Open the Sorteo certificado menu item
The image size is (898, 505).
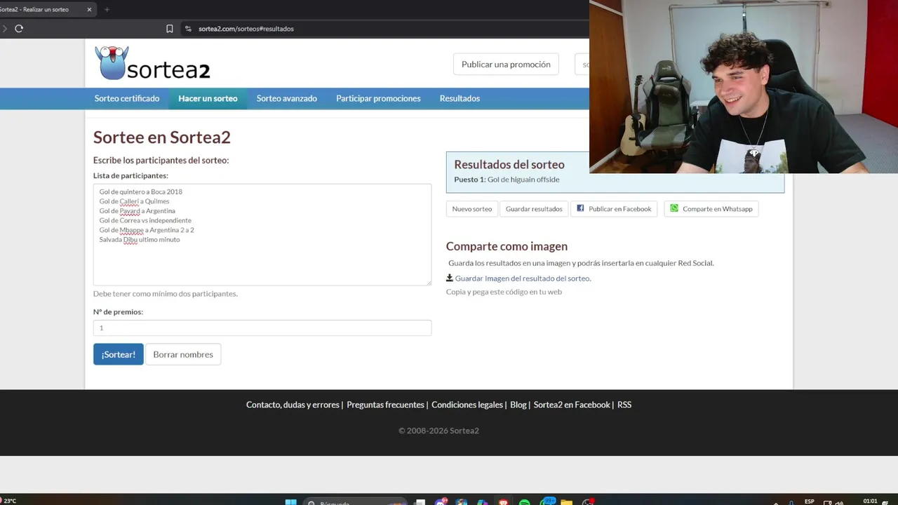[x=127, y=98]
